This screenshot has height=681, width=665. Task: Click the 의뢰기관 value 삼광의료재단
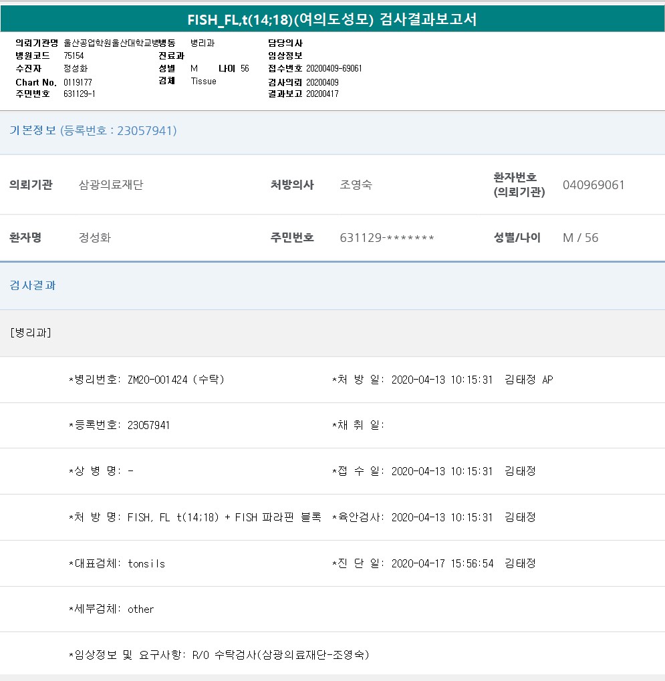pos(111,185)
